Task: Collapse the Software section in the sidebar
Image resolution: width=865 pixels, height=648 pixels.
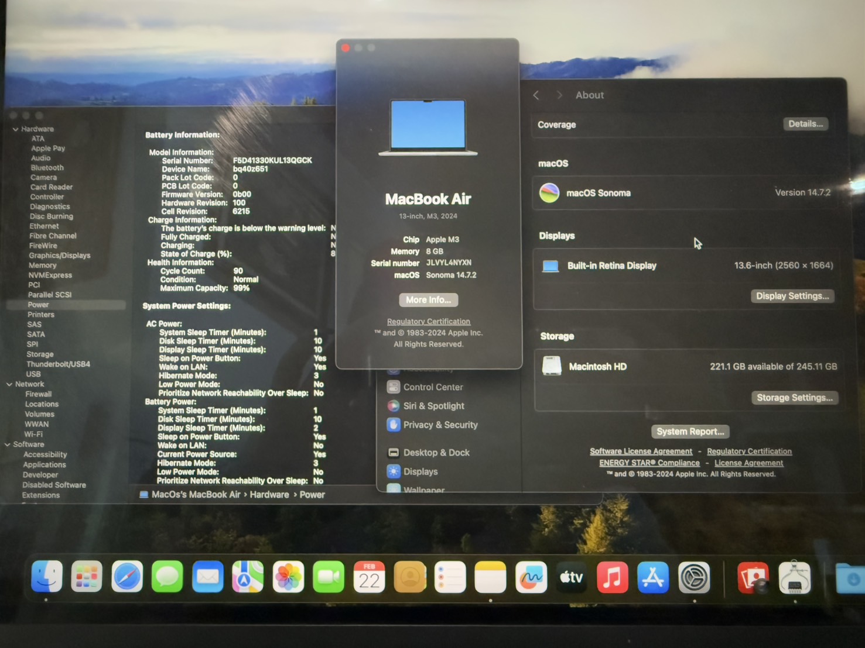Action: [x=8, y=444]
